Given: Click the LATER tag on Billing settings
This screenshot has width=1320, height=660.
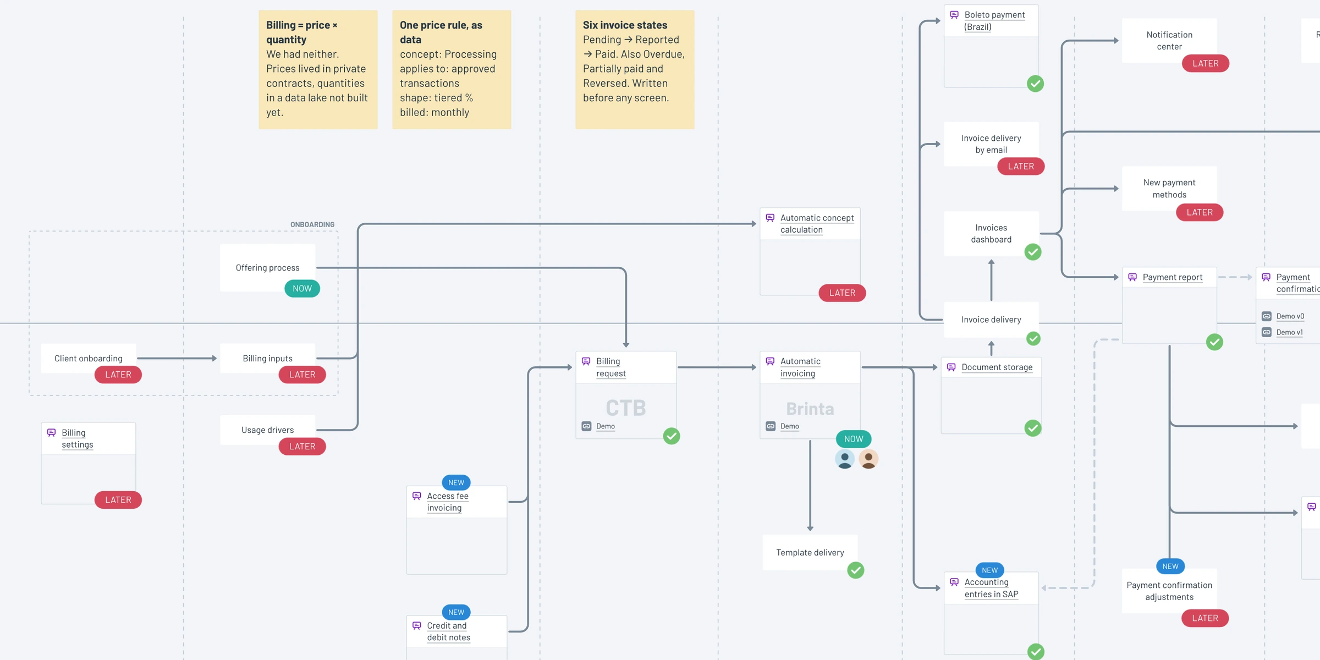Looking at the screenshot, I should pyautogui.click(x=118, y=500).
